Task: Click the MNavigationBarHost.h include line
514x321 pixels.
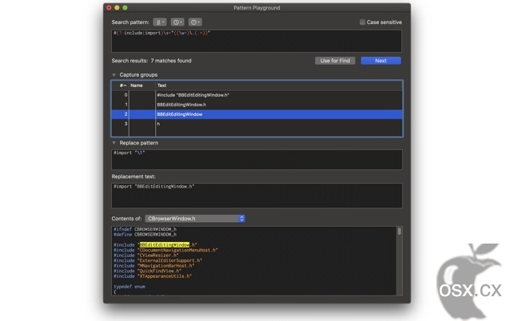Action: (153, 266)
